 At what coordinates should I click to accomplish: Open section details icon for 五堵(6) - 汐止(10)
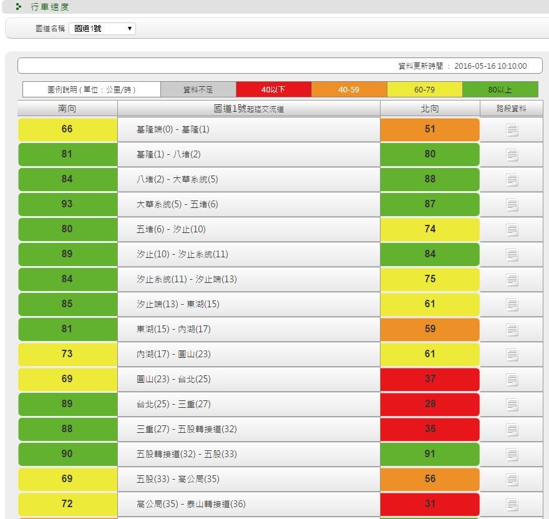tap(512, 230)
